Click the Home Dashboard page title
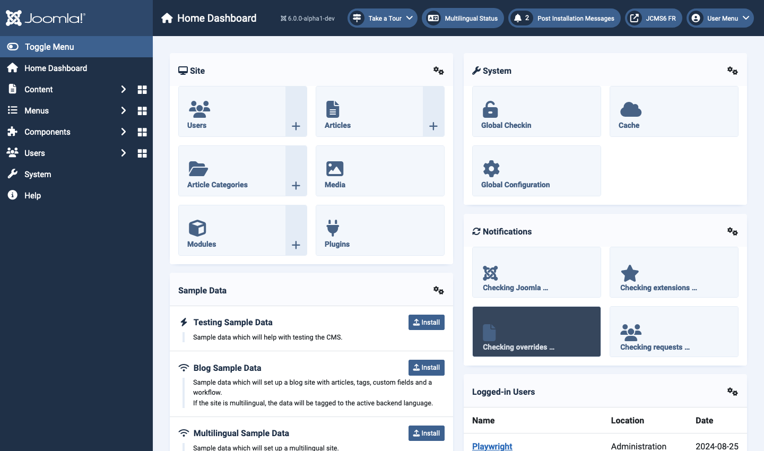Screen dimensions: 764x451 216,18
